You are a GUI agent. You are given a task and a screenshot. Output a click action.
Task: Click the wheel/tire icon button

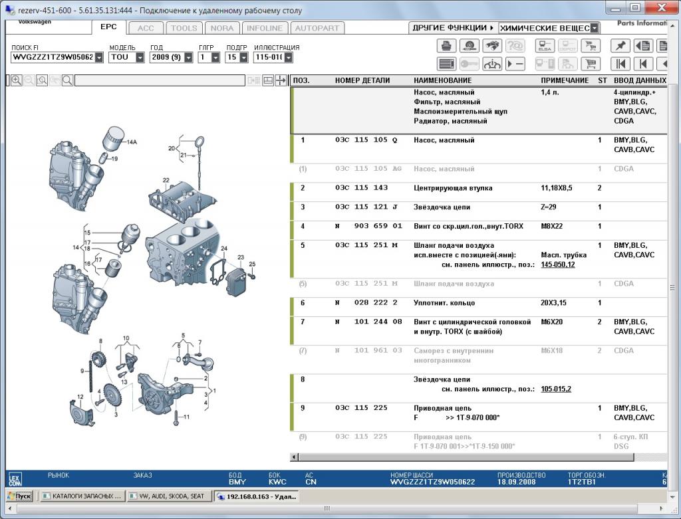click(x=469, y=46)
